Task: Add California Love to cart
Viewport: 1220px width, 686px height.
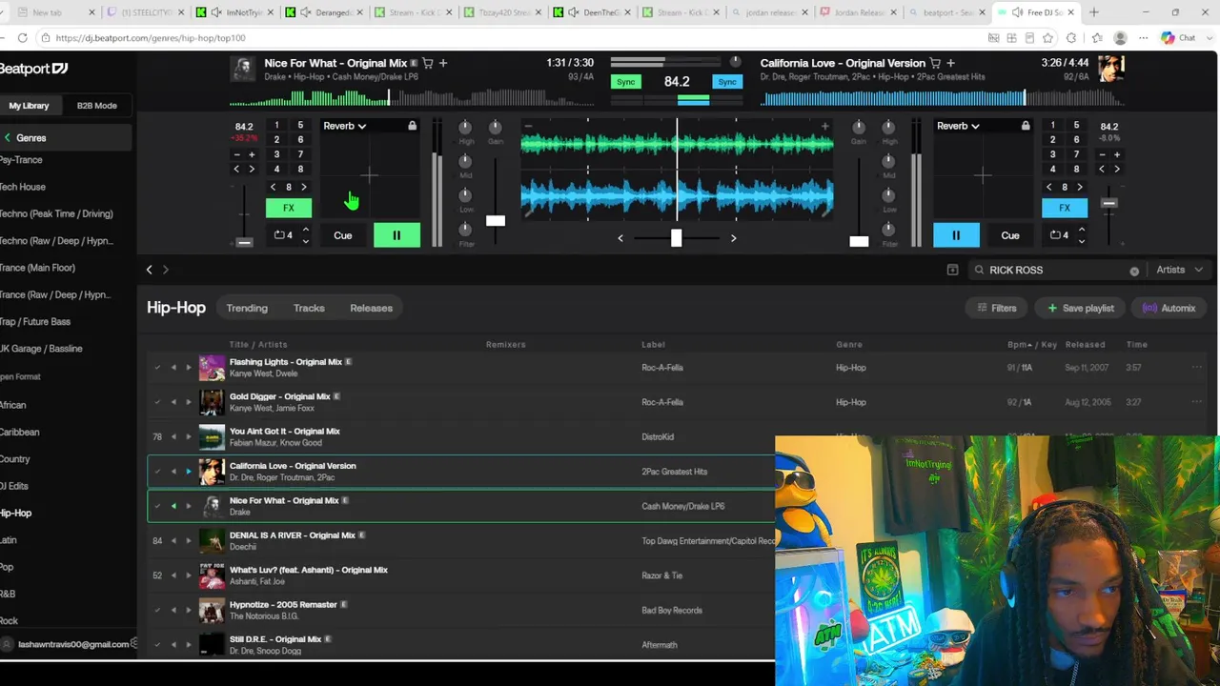Action: pyautogui.click(x=935, y=63)
